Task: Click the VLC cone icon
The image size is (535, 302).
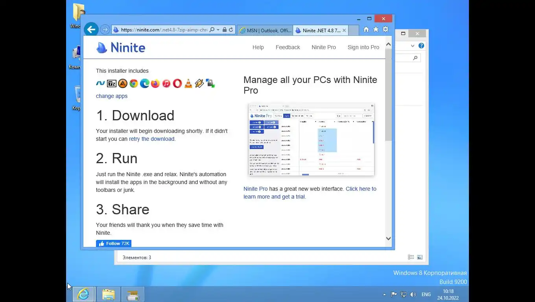Action: click(188, 83)
